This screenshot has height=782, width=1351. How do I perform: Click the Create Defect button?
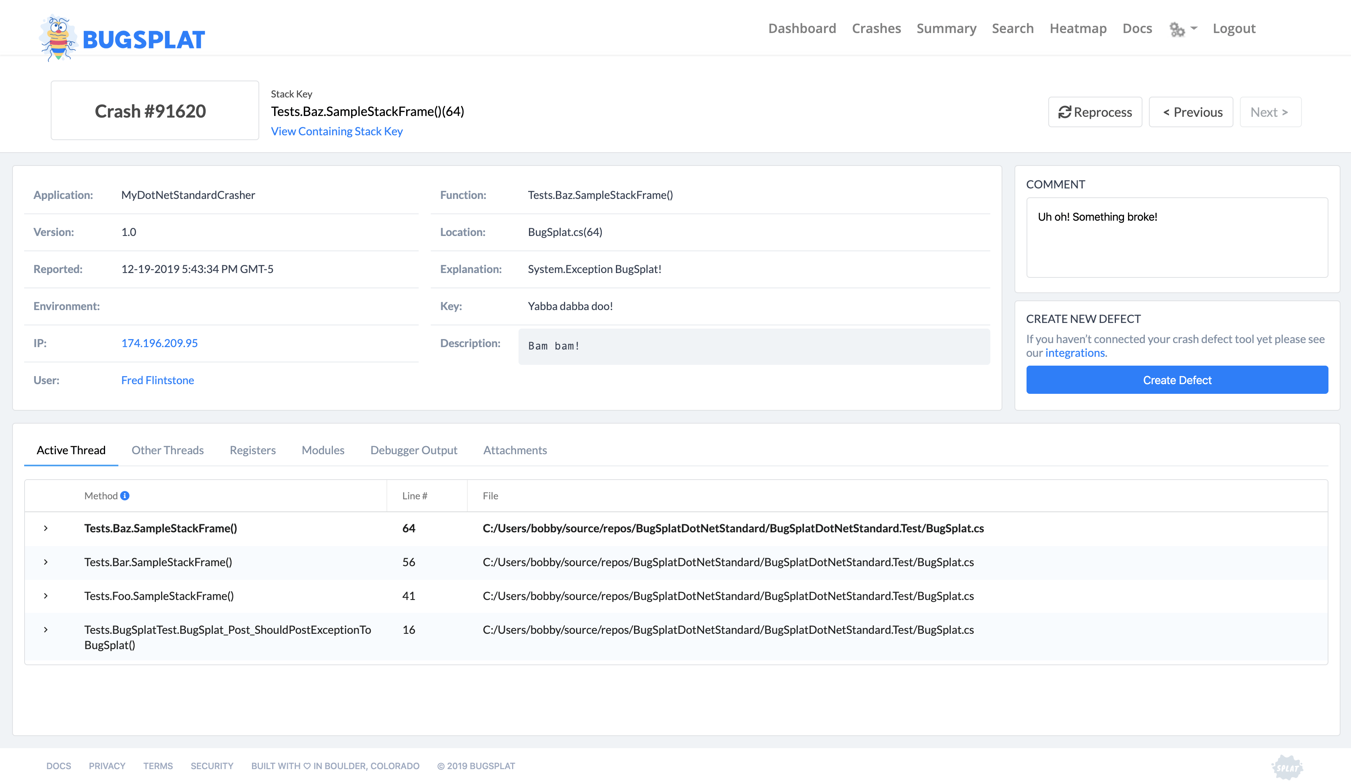pos(1177,380)
